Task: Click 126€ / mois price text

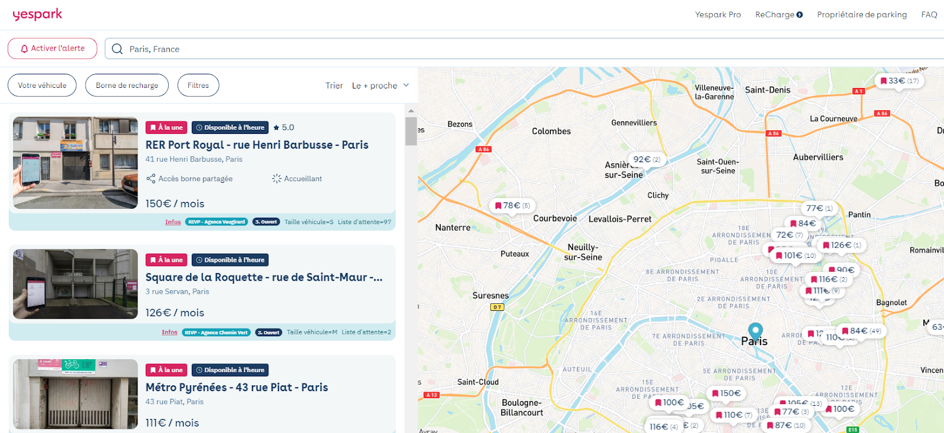Action: coord(175,313)
